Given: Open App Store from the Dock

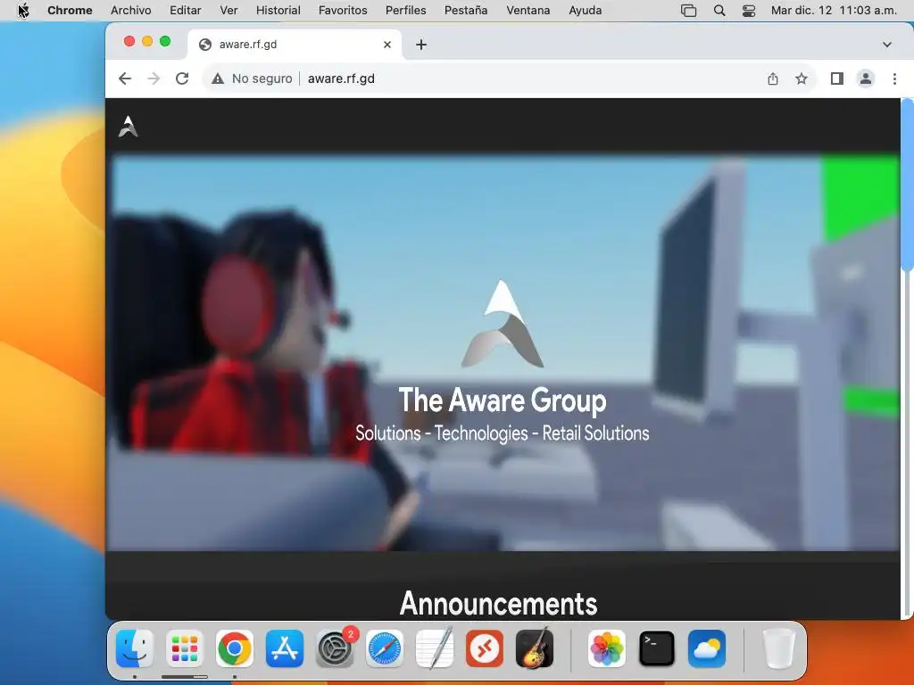Looking at the screenshot, I should tap(285, 648).
